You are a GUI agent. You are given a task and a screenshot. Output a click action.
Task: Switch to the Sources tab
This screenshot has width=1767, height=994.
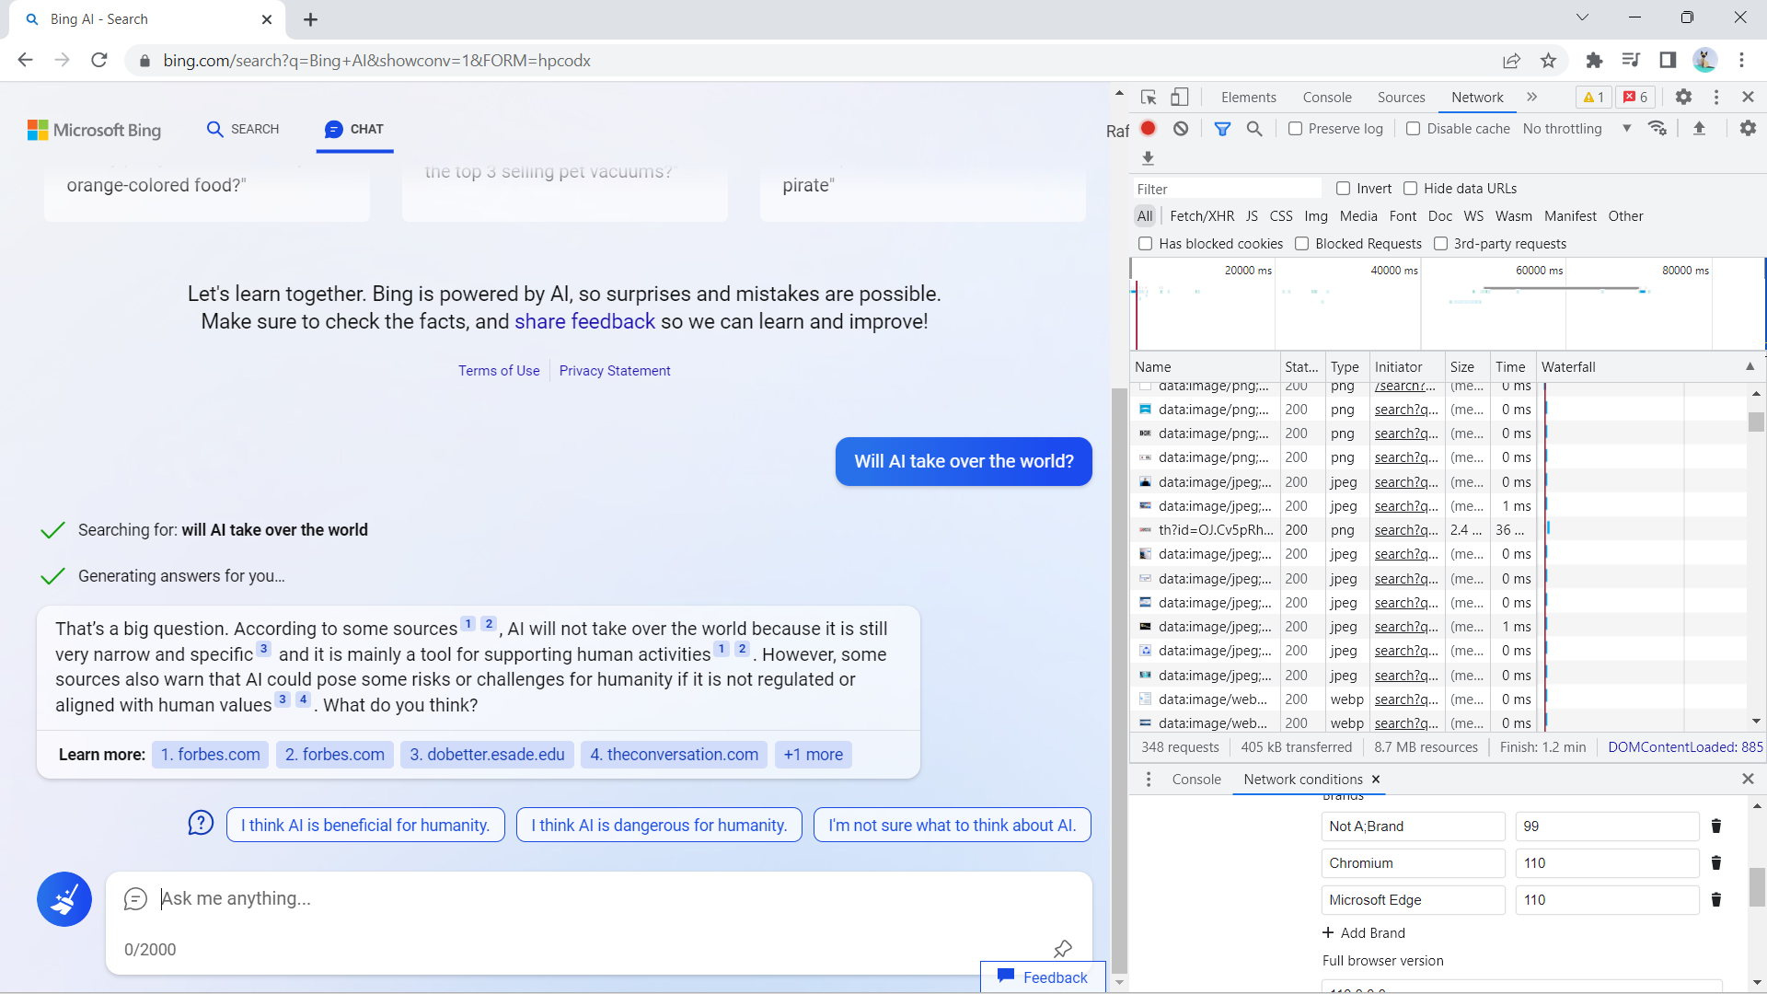tap(1401, 98)
